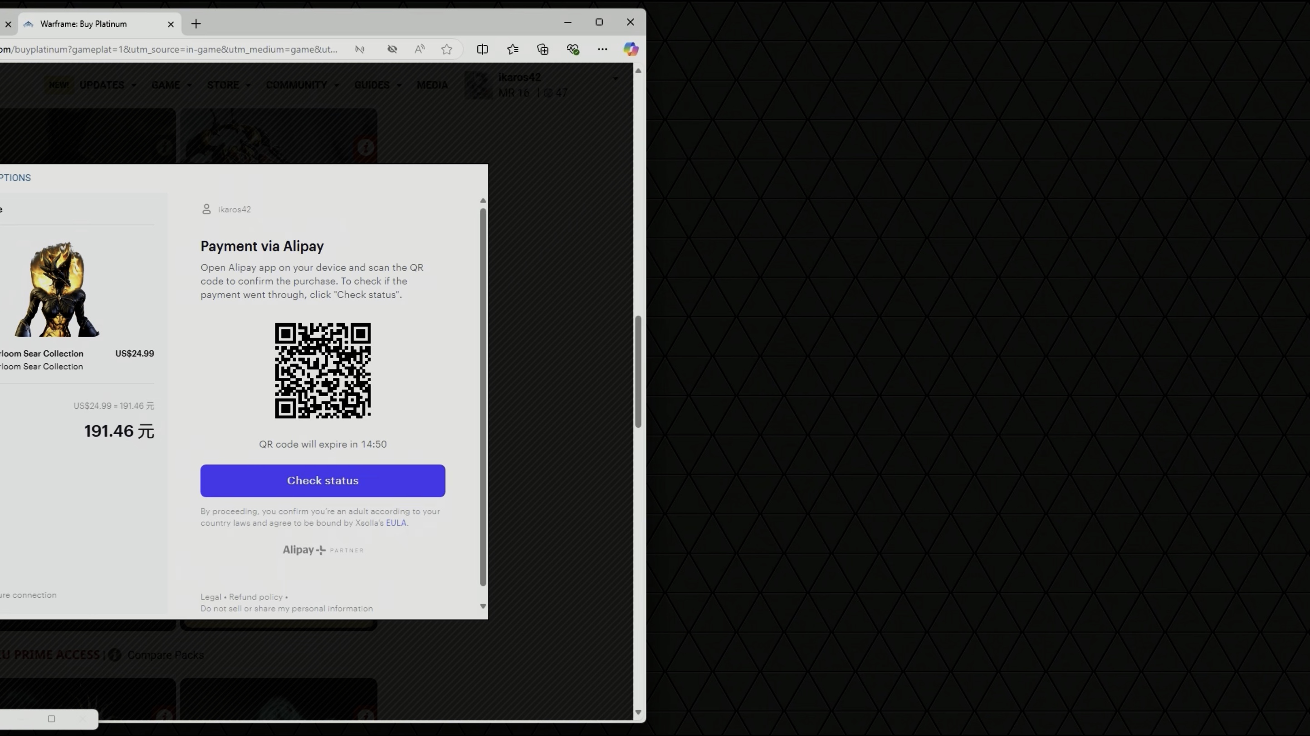Click the browser page scroll up arrow

point(638,71)
